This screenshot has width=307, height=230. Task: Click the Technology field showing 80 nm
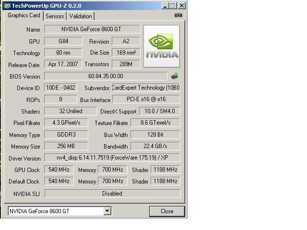tap(63, 53)
